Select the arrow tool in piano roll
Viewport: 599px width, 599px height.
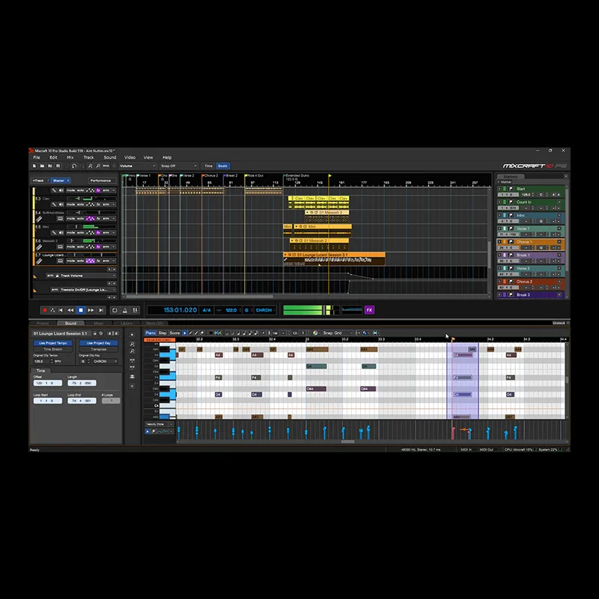pyautogui.click(x=185, y=332)
